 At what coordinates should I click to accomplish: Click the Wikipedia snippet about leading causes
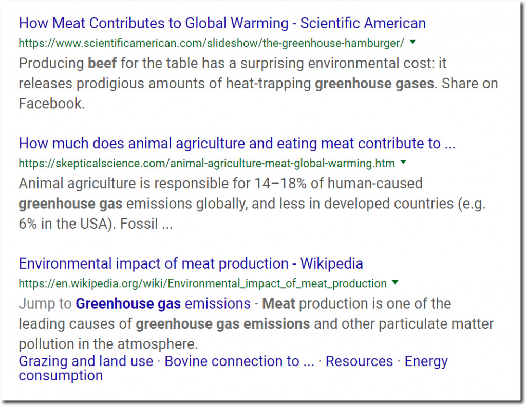point(256,323)
